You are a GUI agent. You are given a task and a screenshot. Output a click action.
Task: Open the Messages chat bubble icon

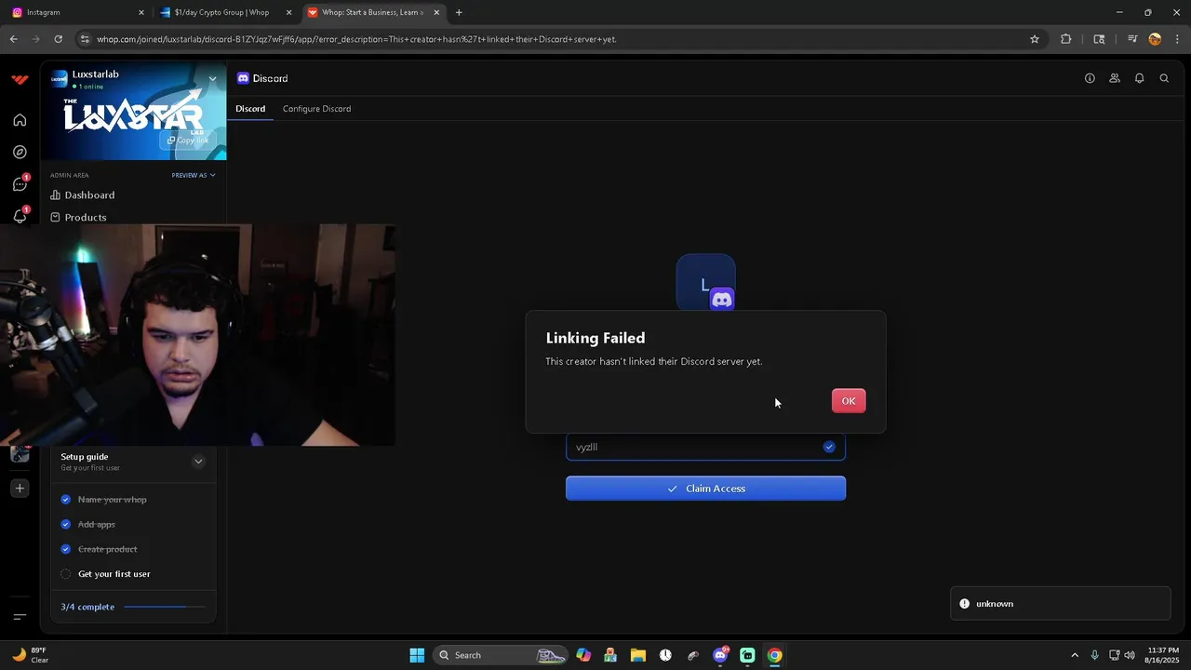click(20, 184)
